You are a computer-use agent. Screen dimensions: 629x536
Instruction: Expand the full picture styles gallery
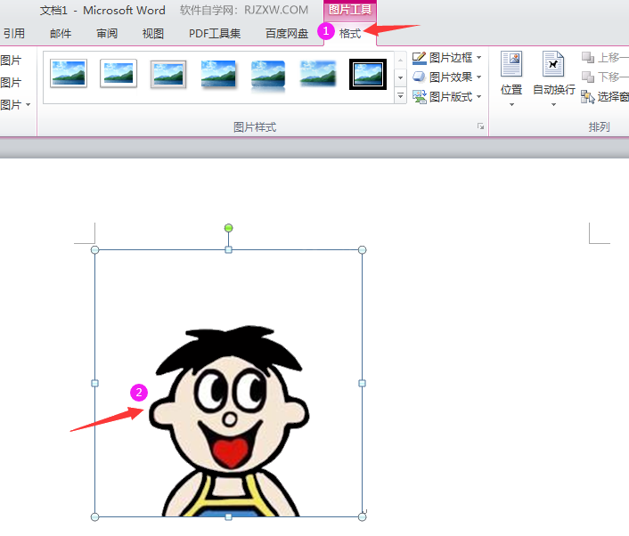(x=400, y=96)
